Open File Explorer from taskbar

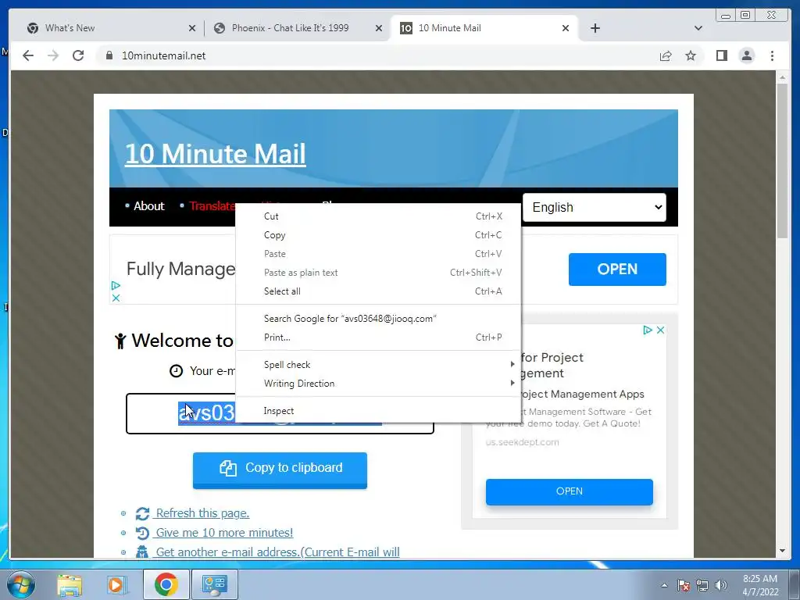pos(70,584)
